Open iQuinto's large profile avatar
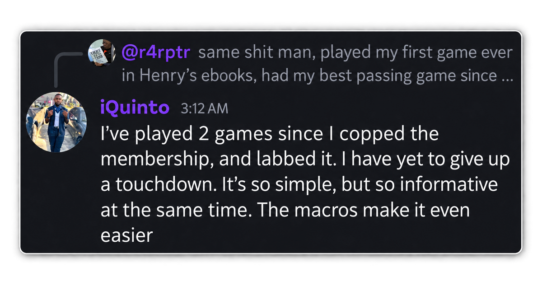This screenshot has width=542, height=305. point(56,122)
